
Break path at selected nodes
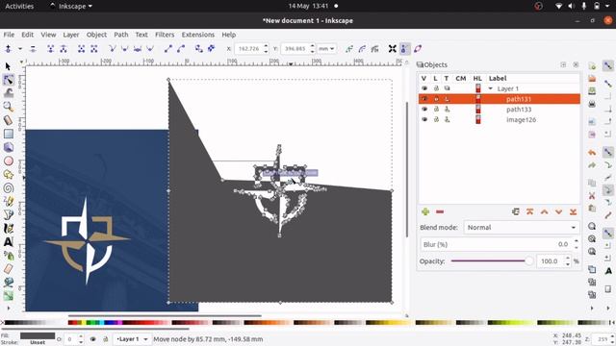(x=64, y=49)
